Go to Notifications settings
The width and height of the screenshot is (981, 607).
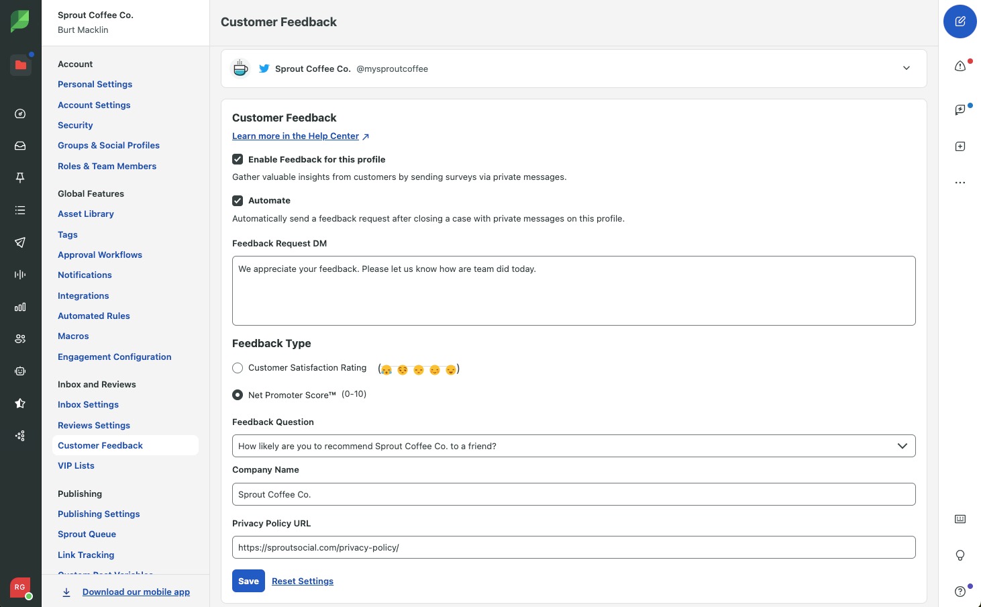coord(85,275)
